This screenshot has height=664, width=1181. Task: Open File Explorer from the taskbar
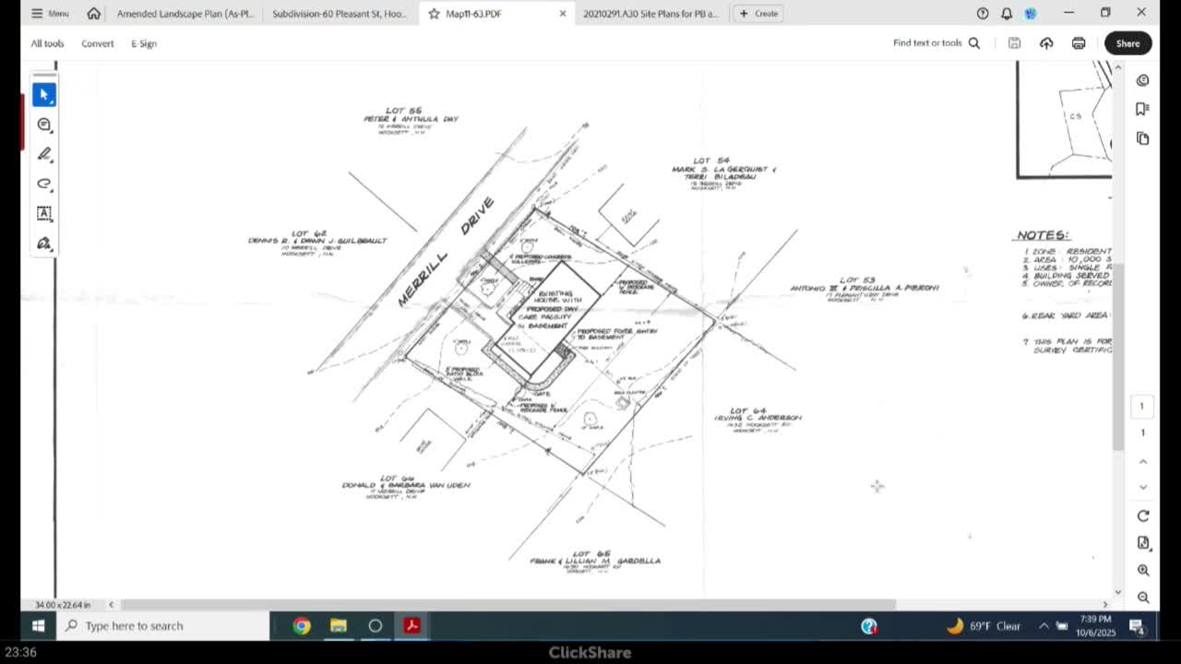coord(339,626)
